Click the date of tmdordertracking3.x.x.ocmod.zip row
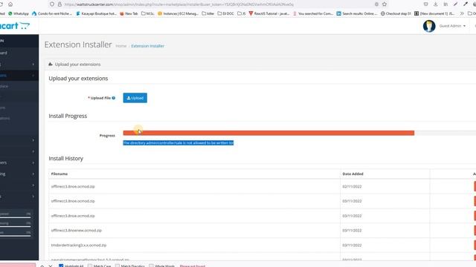476x267 pixels. click(x=352, y=245)
